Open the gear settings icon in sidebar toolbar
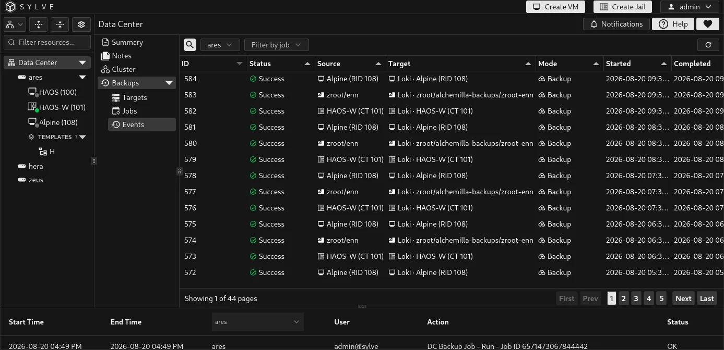Image resolution: width=724 pixels, height=350 pixels. click(81, 24)
